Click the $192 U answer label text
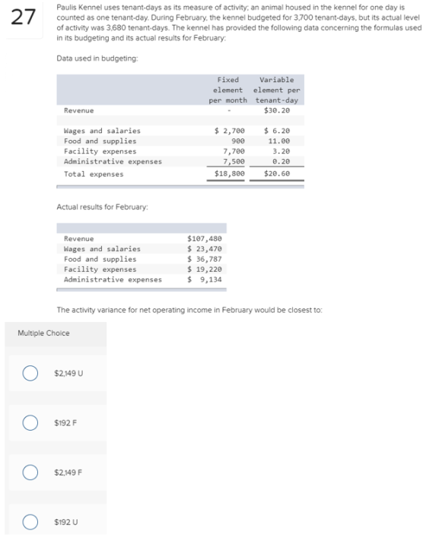This screenshot has height=538, width=426. (x=66, y=522)
